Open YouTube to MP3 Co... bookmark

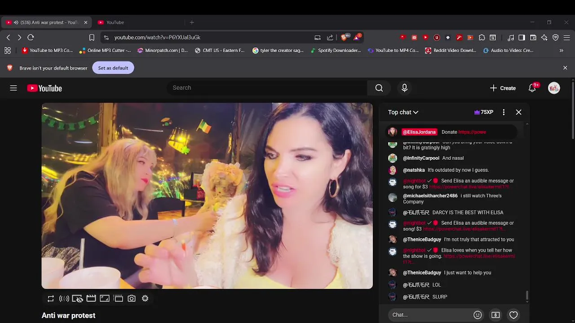pos(48,51)
